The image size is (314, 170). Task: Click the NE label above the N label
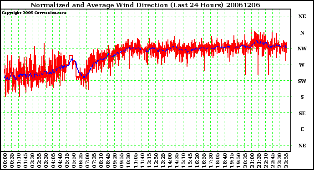coord(302,16)
